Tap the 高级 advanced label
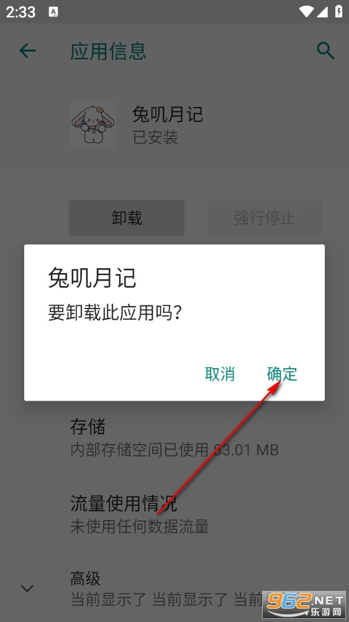The image size is (349, 622). coord(86,578)
